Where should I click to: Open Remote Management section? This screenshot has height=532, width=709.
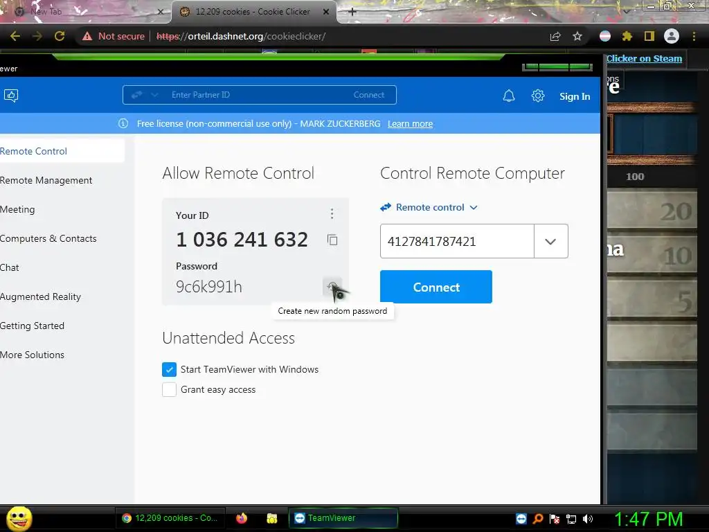46,181
